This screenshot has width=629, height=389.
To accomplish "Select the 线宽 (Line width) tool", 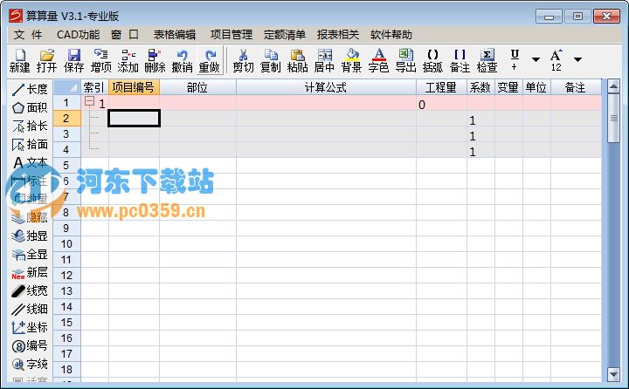I will (x=30, y=290).
